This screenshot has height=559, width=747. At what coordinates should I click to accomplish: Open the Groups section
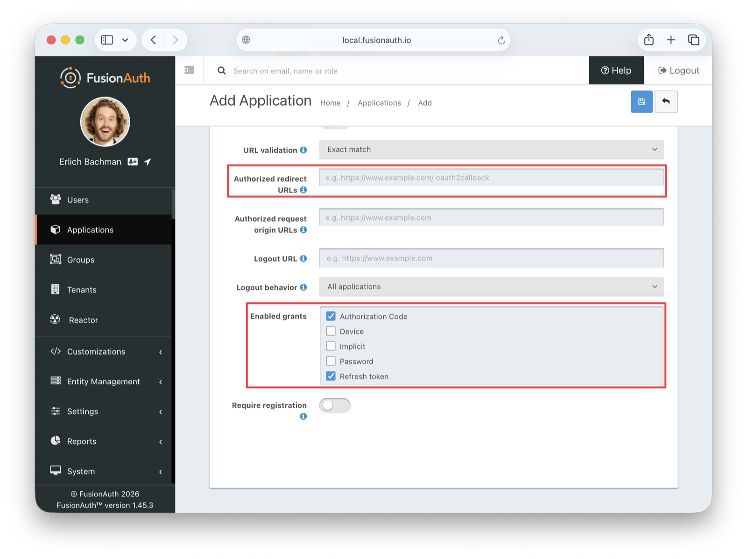click(x=80, y=259)
